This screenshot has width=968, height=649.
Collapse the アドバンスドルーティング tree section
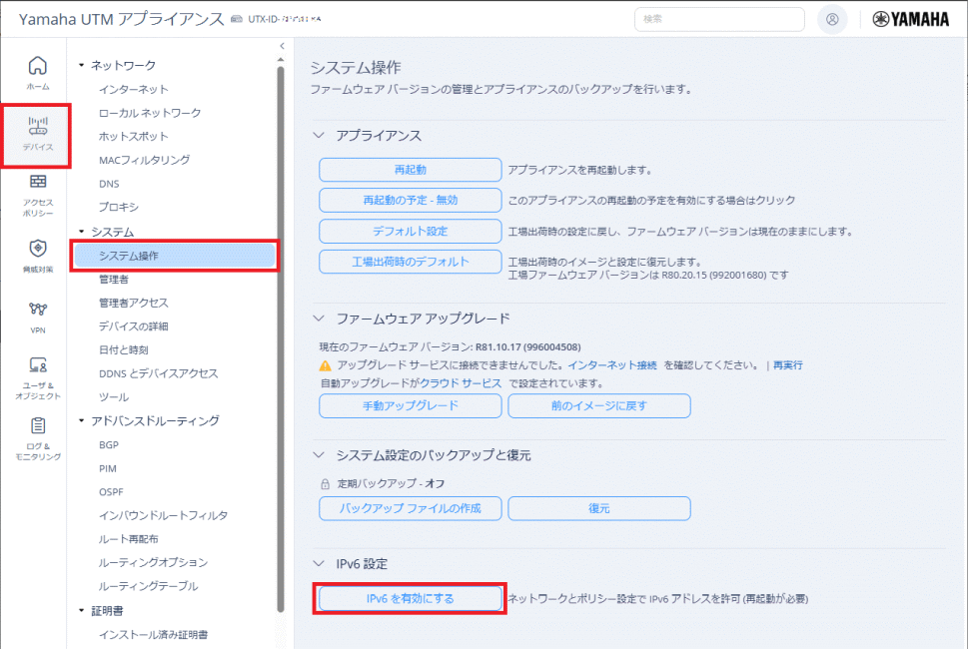pyautogui.click(x=82, y=421)
